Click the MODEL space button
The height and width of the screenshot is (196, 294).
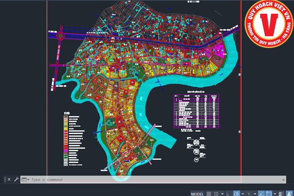point(196,193)
